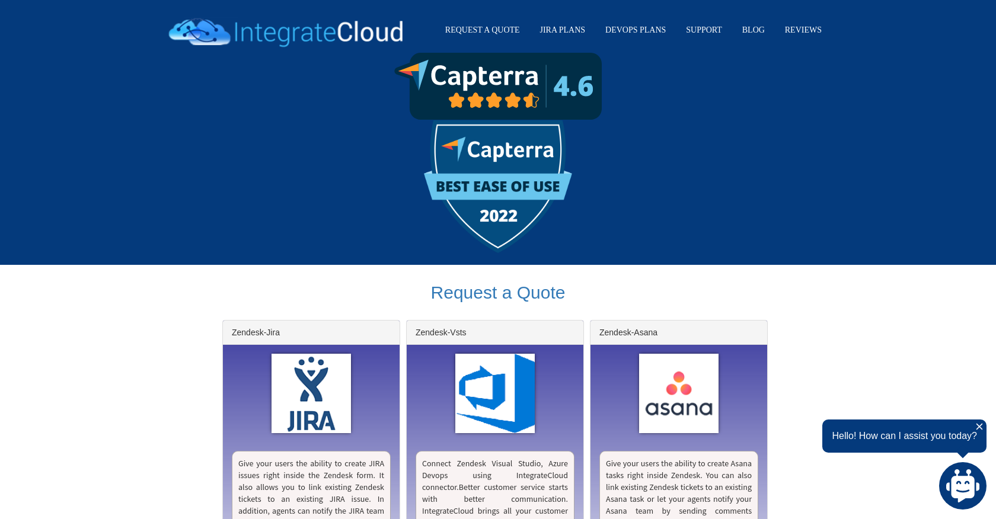Click the Asana logo image
Viewport: 996px width, 519px height.
tap(679, 393)
